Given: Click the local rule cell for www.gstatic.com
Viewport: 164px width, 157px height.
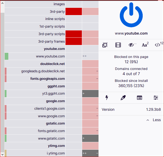Looking at the screenshot, I should (90, 138).
